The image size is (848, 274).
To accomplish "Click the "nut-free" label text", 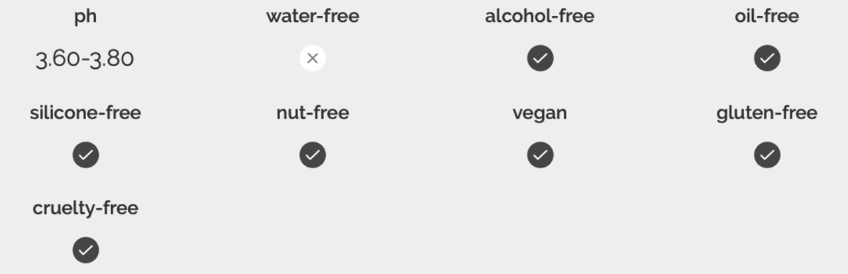I will tap(313, 113).
